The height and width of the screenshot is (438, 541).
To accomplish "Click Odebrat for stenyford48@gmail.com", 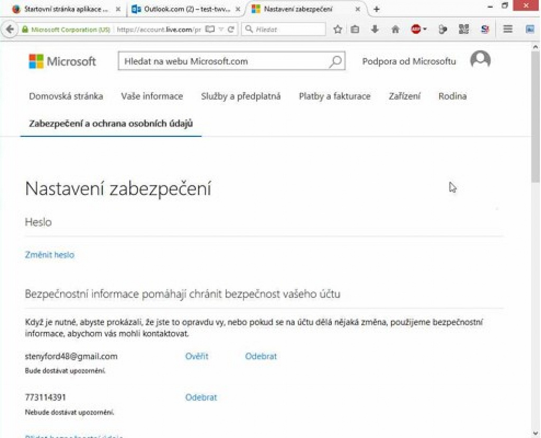I will click(x=261, y=356).
